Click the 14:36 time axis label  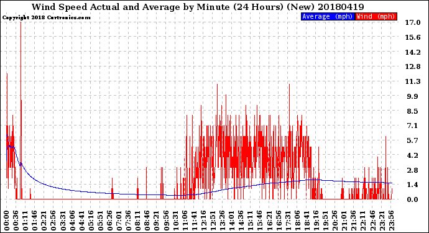point(241,221)
